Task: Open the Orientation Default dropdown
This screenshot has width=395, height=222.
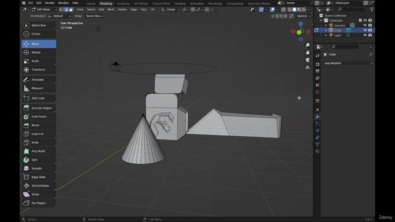Action: 59,16
